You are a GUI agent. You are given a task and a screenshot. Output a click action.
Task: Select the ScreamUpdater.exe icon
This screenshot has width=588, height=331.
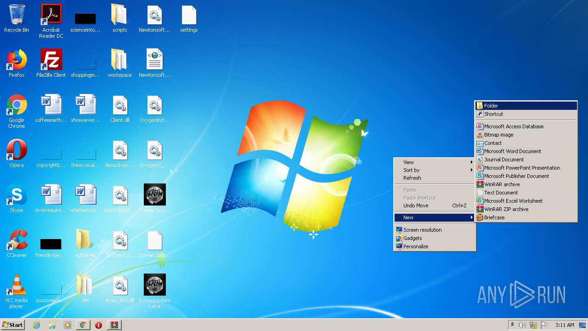pyautogui.click(x=154, y=291)
